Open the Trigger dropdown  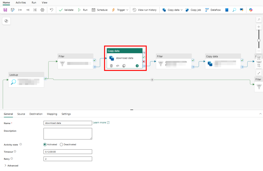pos(120,10)
